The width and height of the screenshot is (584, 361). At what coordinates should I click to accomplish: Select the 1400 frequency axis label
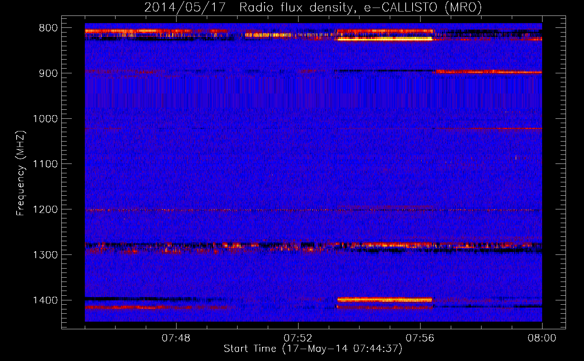(x=45, y=300)
